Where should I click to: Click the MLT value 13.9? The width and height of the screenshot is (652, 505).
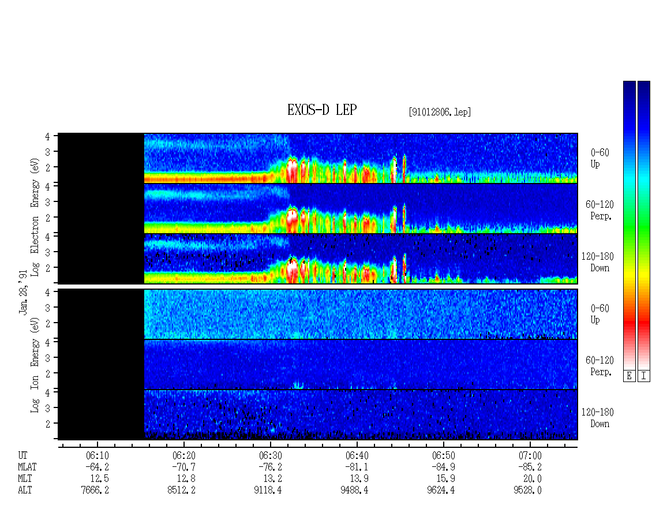[359, 479]
